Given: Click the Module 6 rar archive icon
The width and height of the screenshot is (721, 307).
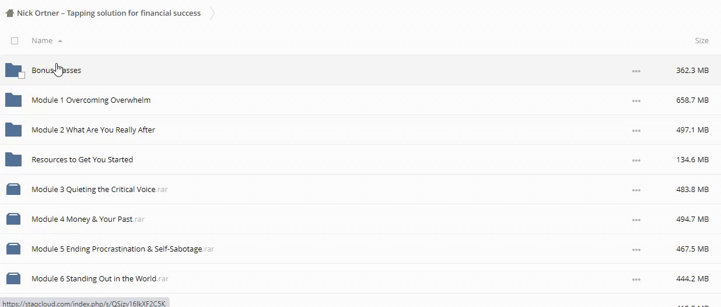Looking at the screenshot, I should point(13,278).
